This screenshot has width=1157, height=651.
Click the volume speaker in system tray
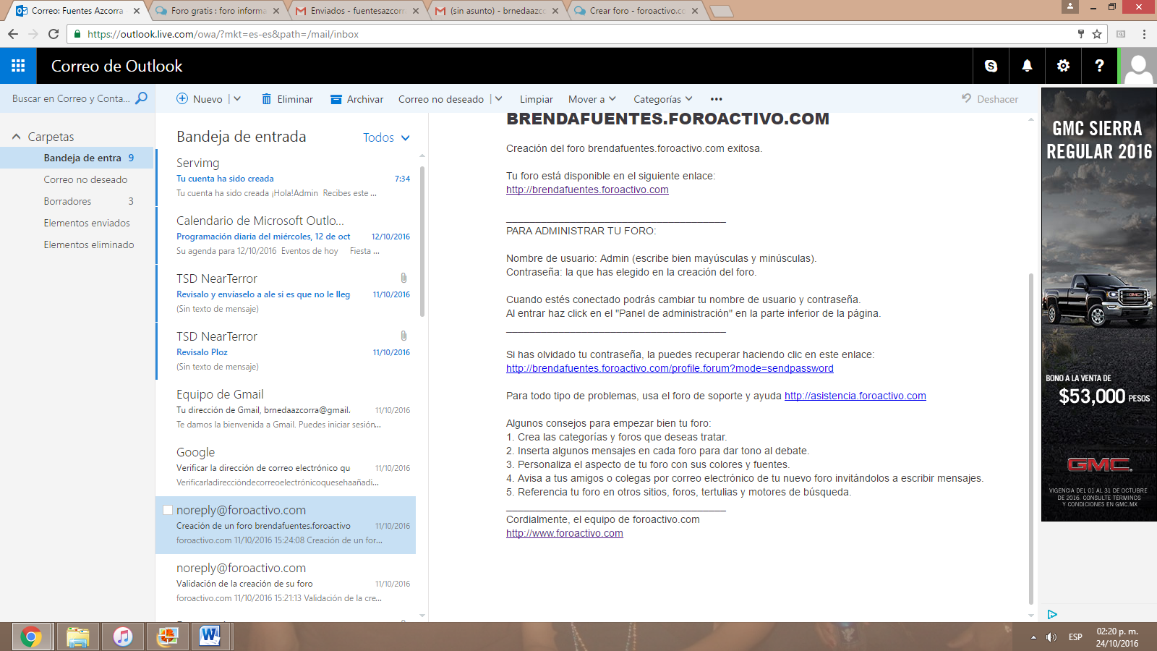point(1051,637)
